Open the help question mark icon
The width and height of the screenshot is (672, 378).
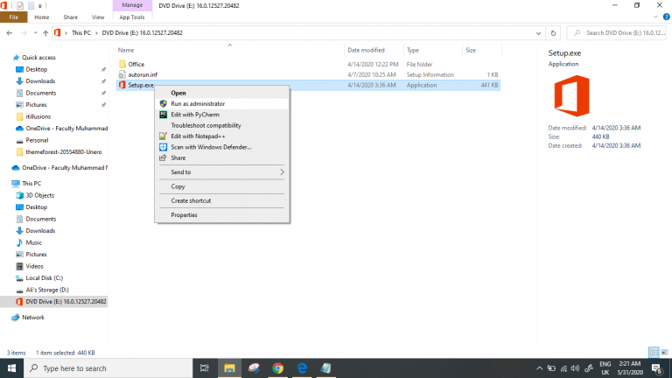tap(666, 17)
